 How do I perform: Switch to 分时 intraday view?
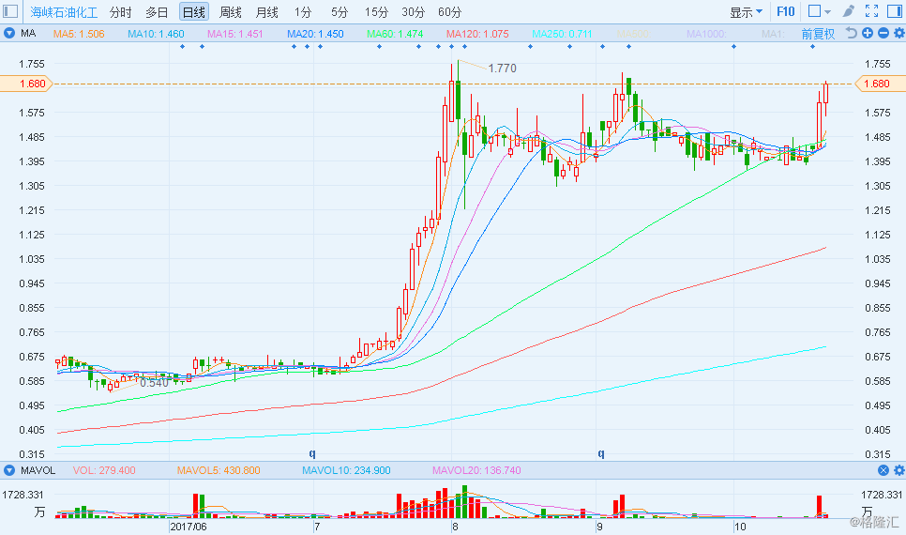(120, 12)
